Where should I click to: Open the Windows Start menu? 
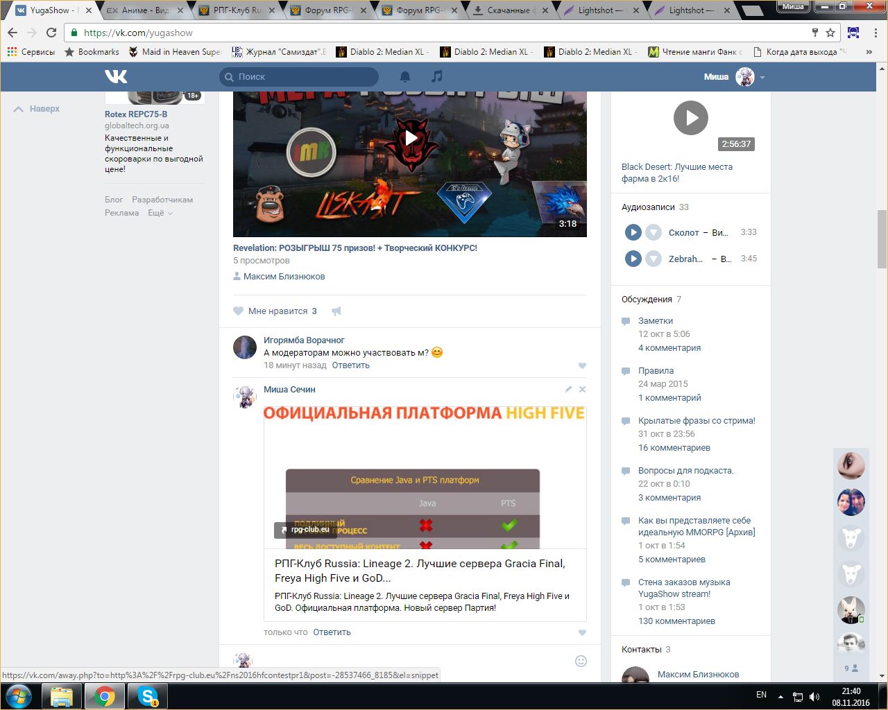[x=19, y=695]
